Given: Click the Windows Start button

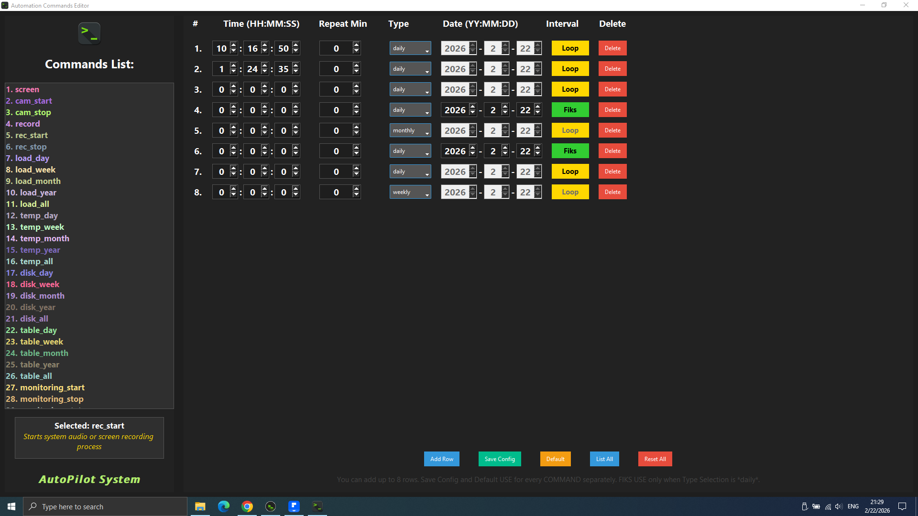Looking at the screenshot, I should (11, 506).
